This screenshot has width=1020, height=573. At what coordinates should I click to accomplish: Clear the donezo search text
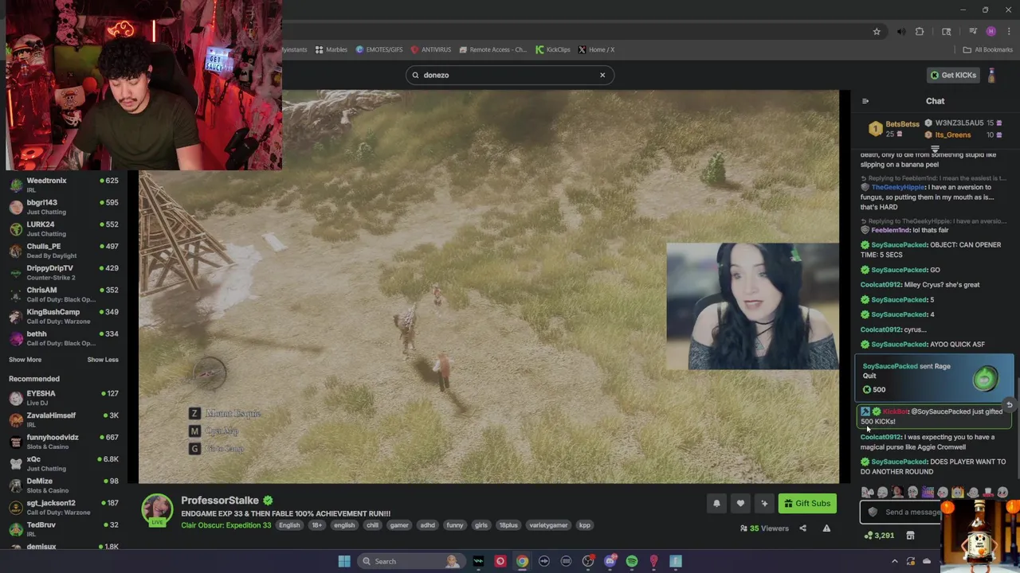[x=602, y=75]
